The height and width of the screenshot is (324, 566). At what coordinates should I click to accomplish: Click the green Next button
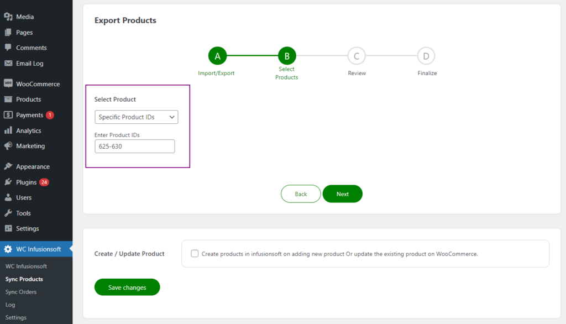tap(343, 194)
